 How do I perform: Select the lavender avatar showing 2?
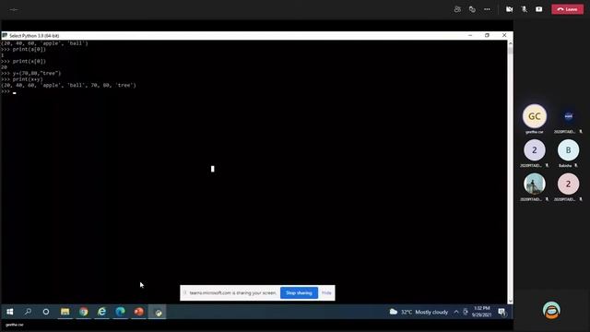(x=535, y=150)
